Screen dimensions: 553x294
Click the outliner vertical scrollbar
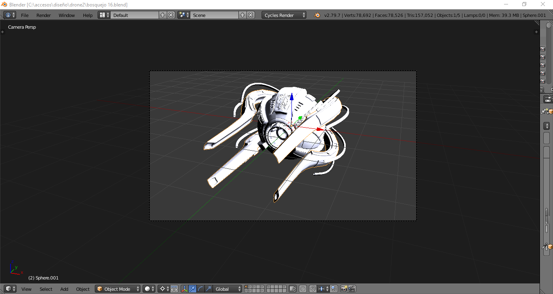coord(549,52)
